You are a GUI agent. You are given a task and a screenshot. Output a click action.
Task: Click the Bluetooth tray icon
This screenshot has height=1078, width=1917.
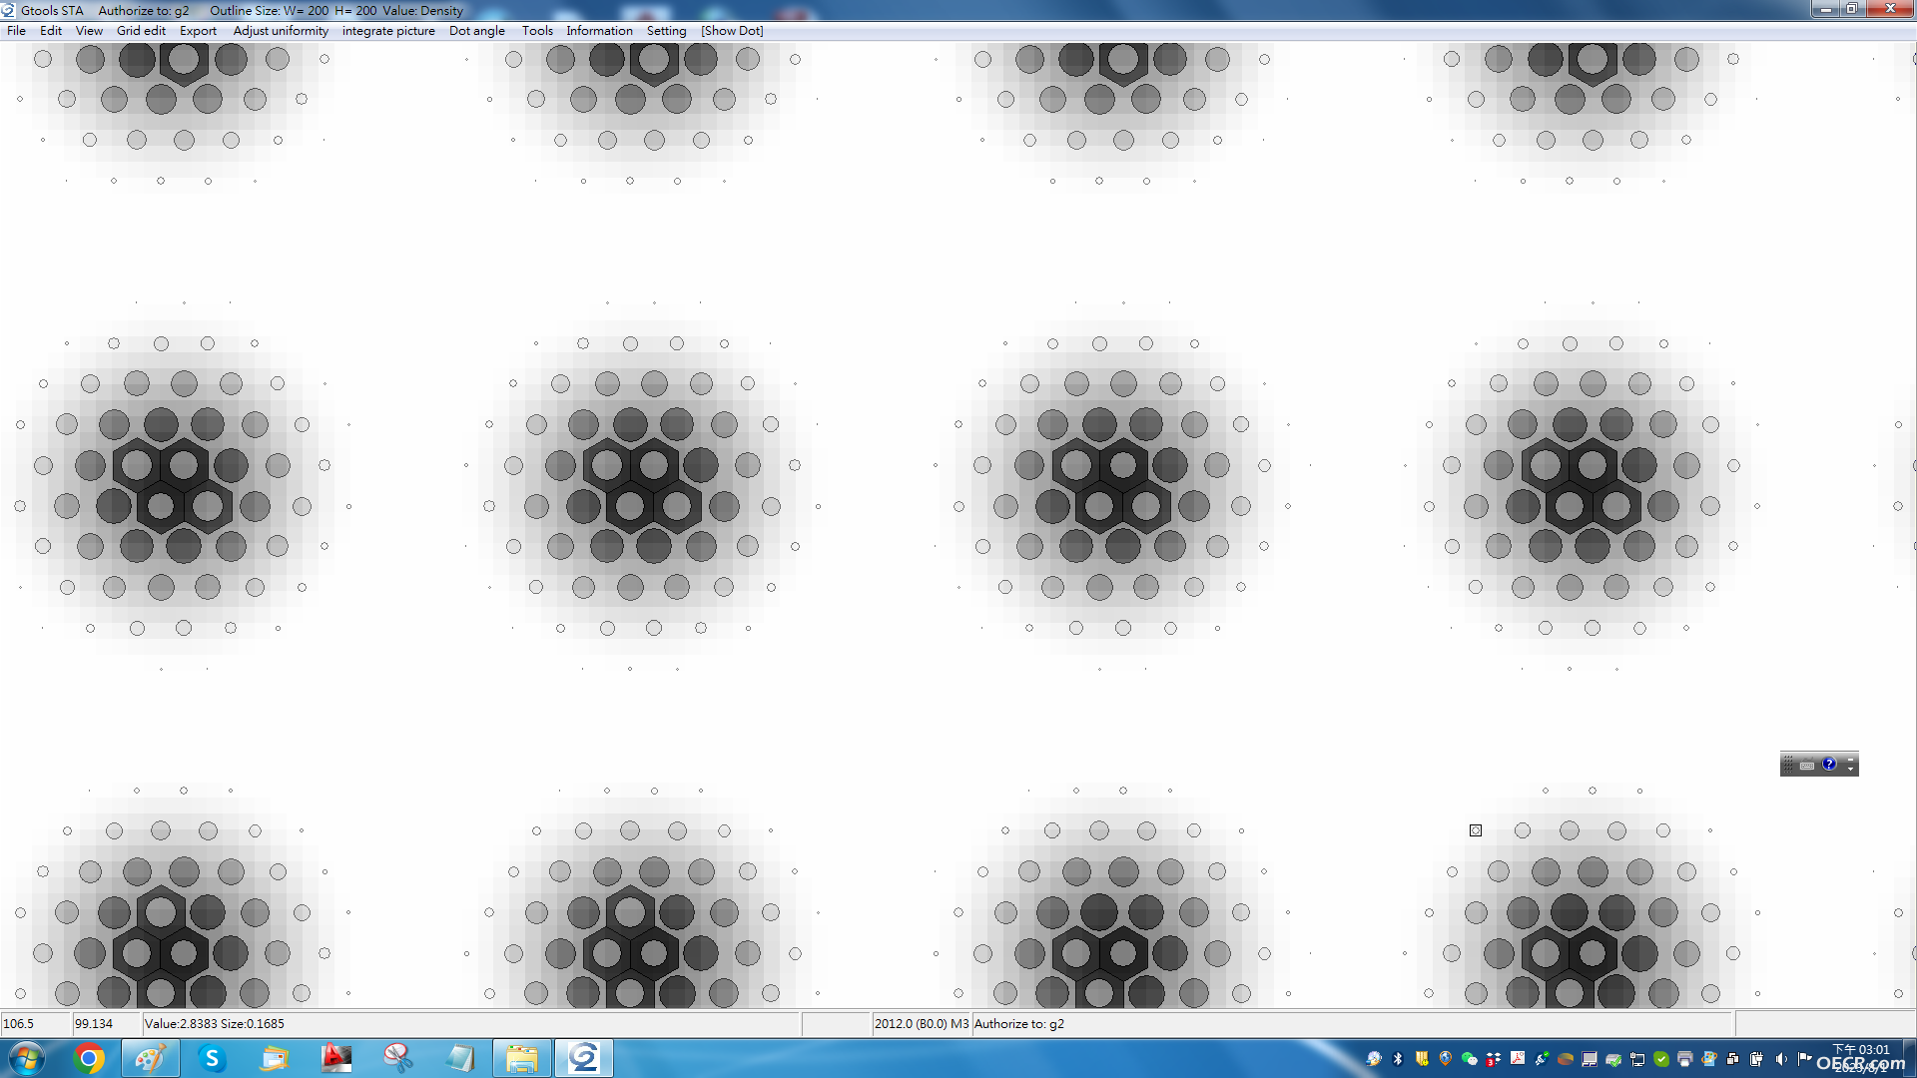coord(1398,1059)
